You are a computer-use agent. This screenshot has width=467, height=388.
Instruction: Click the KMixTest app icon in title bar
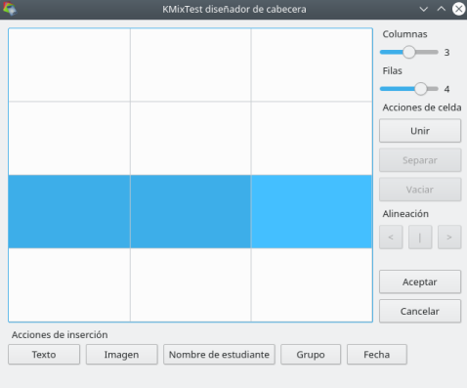(x=10, y=9)
